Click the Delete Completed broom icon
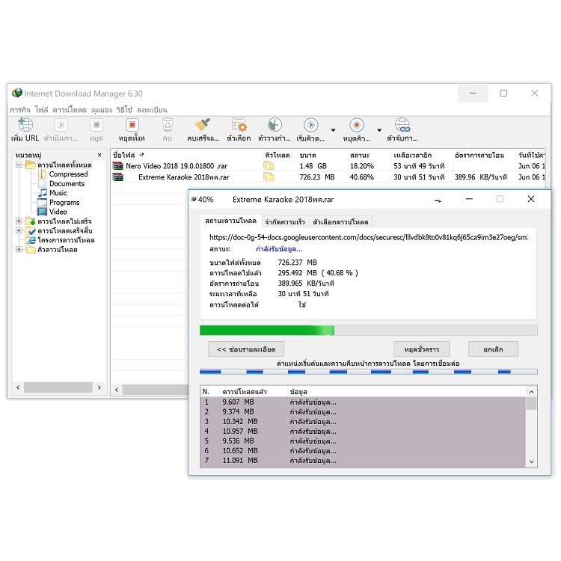 pyautogui.click(x=203, y=125)
